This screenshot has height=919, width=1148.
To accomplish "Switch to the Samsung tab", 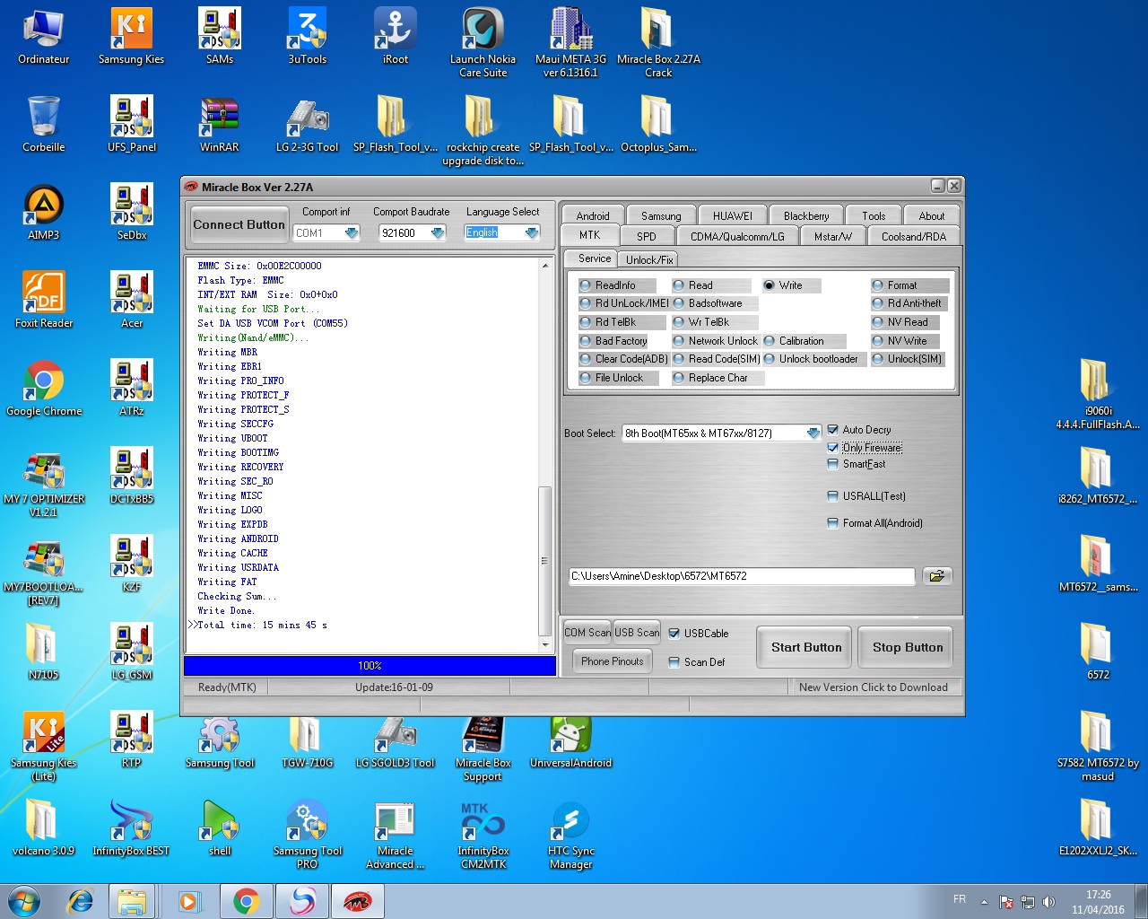I will click(661, 216).
